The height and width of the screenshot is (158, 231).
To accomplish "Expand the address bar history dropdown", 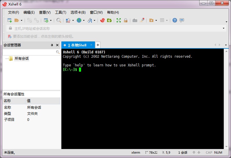I will pyautogui.click(x=224, y=28).
